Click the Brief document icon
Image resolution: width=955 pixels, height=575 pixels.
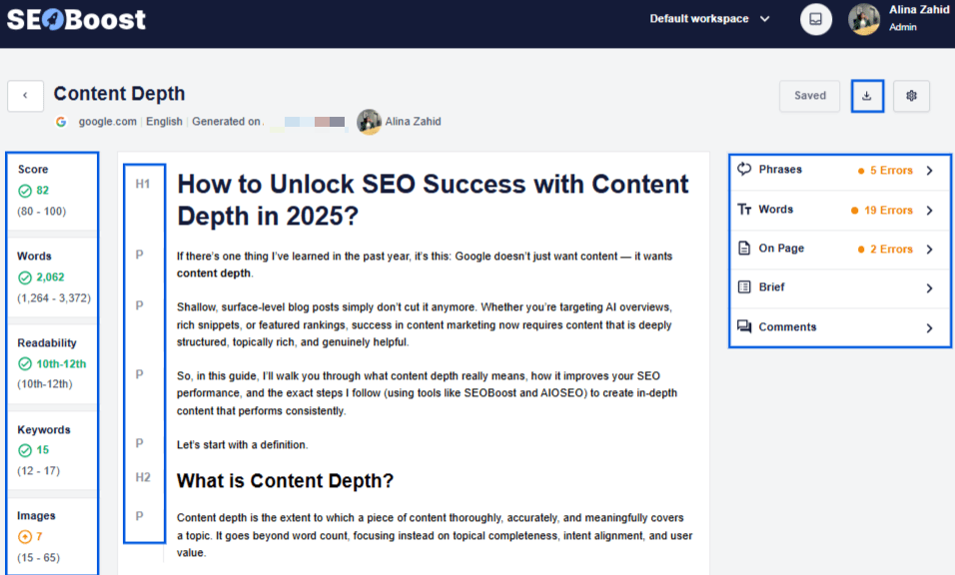[744, 287]
